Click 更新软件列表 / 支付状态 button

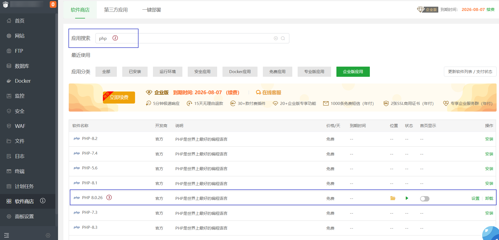470,72
